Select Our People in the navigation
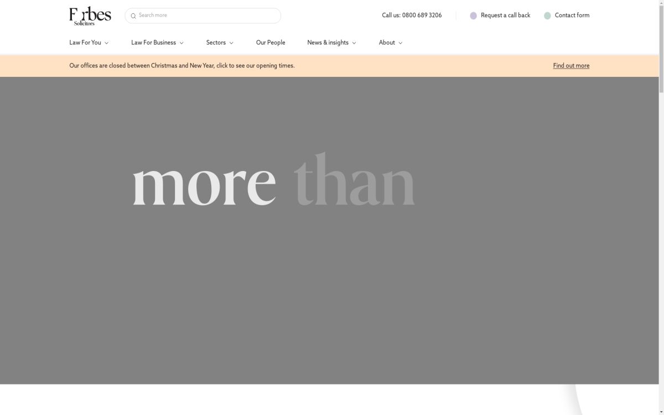This screenshot has height=415, width=664. pyautogui.click(x=271, y=42)
